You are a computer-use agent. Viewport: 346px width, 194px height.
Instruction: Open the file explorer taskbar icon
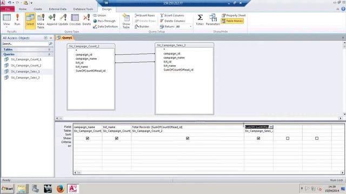(x=22, y=189)
